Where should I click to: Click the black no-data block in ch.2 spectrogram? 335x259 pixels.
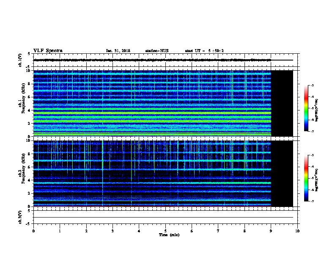[x=282, y=174]
